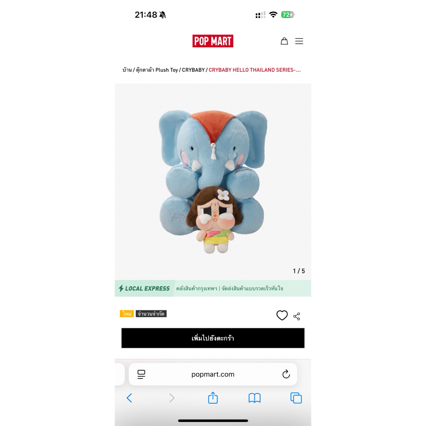Go to บ้าน home breadcrumb
This screenshot has width=426, height=426.
click(127, 70)
